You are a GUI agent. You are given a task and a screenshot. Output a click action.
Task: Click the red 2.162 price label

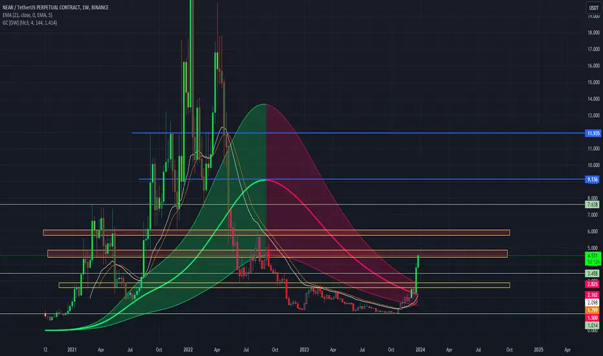pos(593,295)
